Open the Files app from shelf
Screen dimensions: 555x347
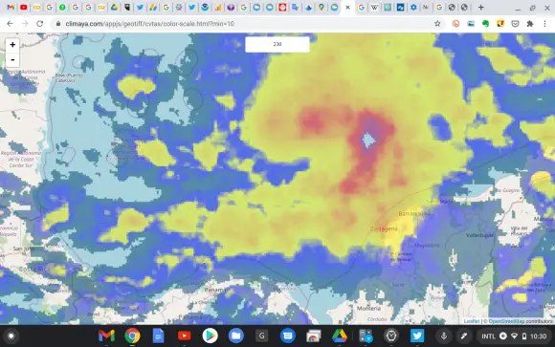click(x=235, y=336)
